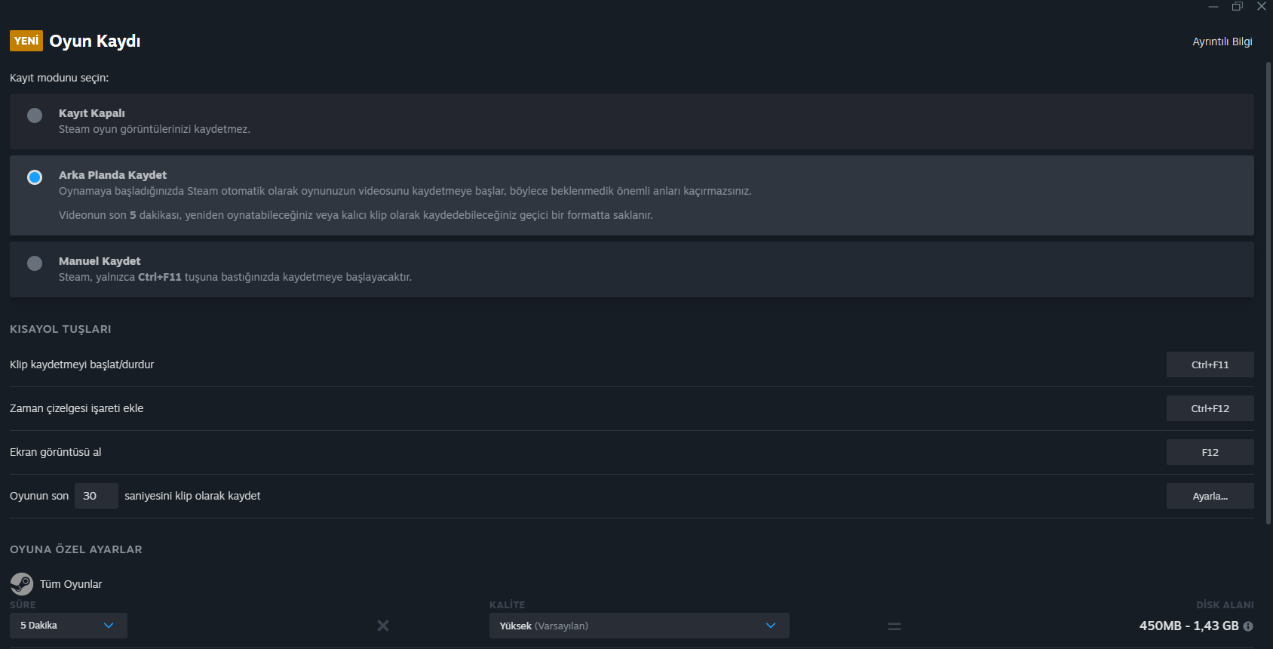Open the 5 Dakika duration dropdown

coord(69,626)
